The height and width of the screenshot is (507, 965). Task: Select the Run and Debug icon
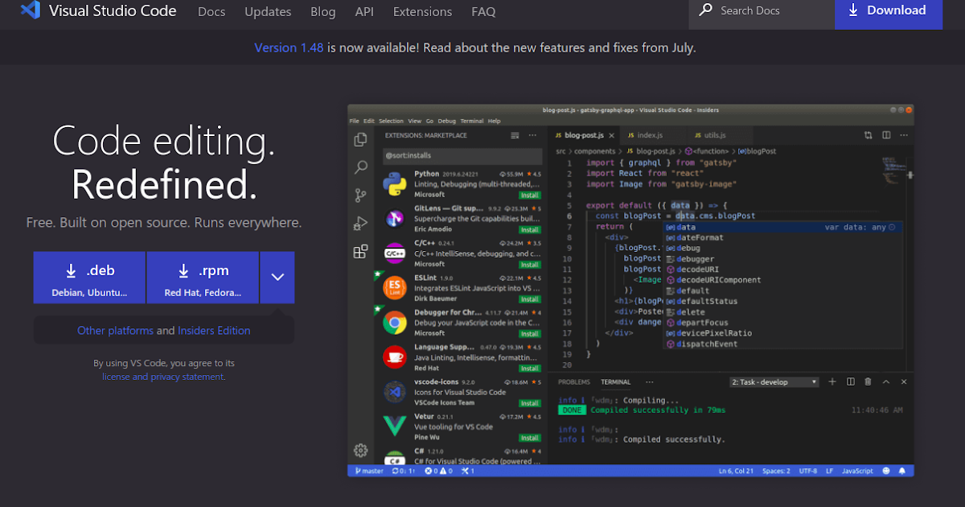(361, 223)
